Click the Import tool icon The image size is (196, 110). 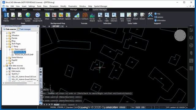click(13, 16)
